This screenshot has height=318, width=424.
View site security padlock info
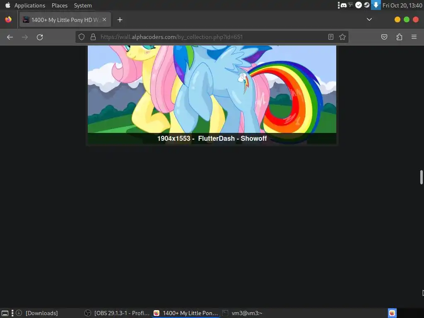[x=93, y=37]
